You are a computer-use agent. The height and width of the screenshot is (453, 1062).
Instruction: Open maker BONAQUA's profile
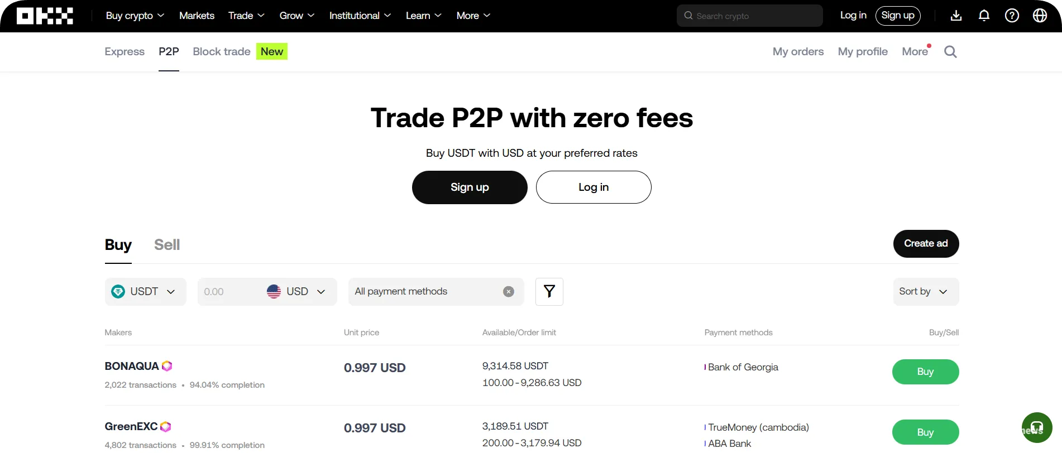(132, 366)
